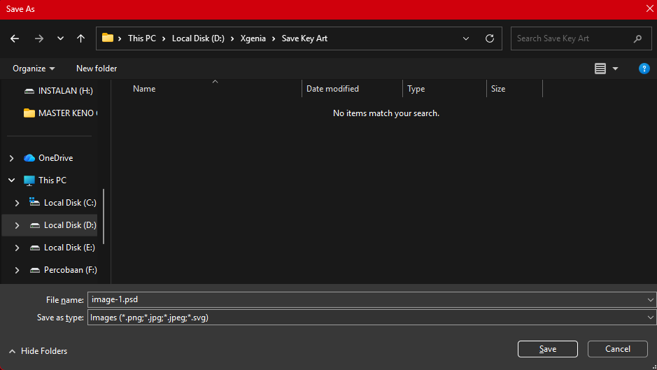Screen dimensions: 657x370
Task: Click the navigation pane scrollbar
Action: tap(104, 216)
